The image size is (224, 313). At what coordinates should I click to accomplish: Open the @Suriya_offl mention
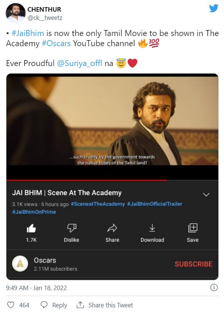click(x=80, y=63)
